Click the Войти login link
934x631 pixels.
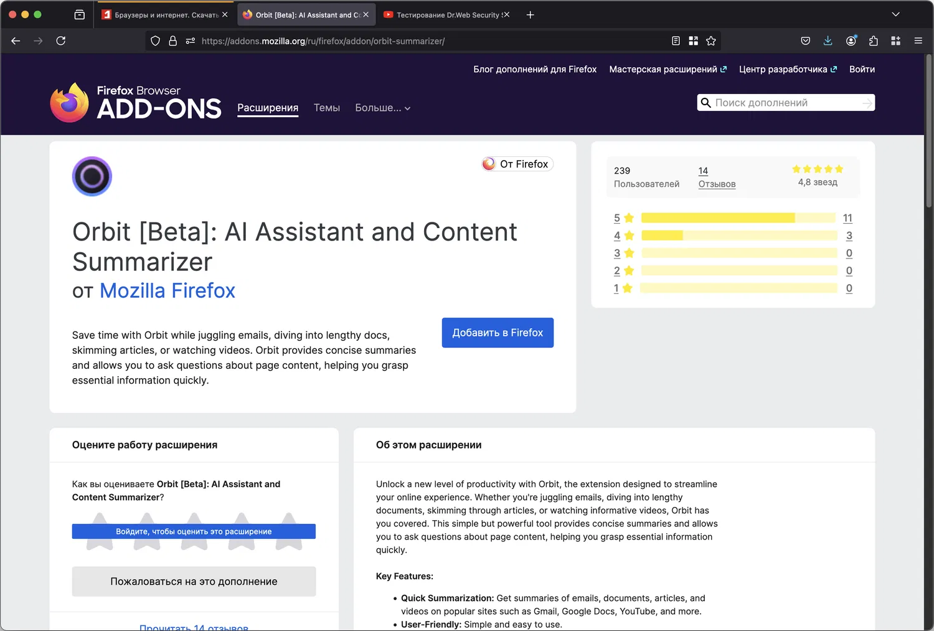[x=862, y=69]
